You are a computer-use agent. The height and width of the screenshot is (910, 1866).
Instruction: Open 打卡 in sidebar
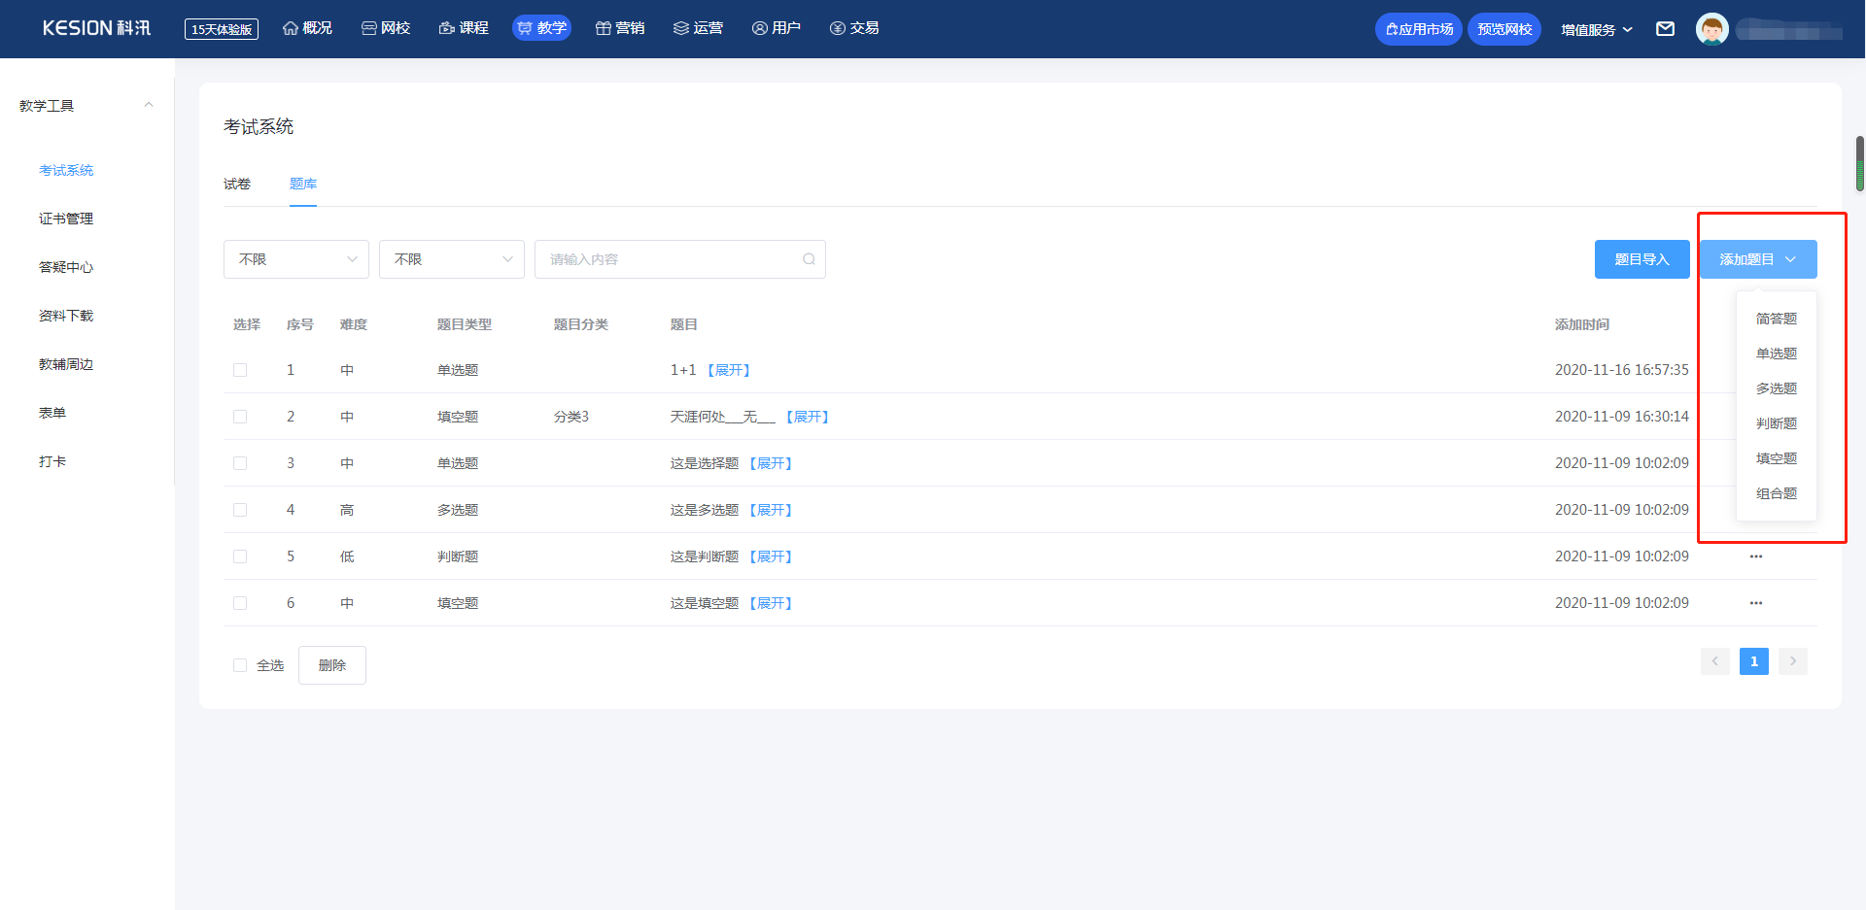pyautogui.click(x=52, y=461)
